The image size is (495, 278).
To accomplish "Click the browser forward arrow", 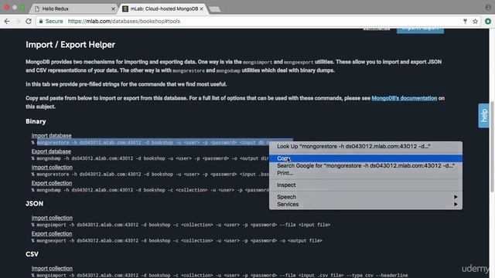I will coord(18,22).
